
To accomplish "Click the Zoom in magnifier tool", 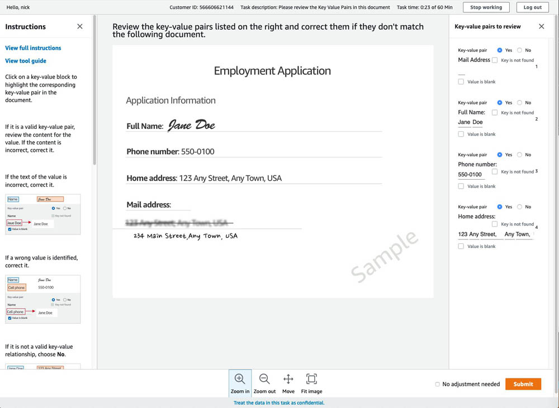I will click(240, 383).
